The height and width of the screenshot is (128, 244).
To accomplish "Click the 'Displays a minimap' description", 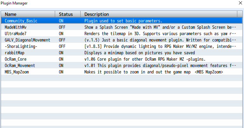I will 140,53.
